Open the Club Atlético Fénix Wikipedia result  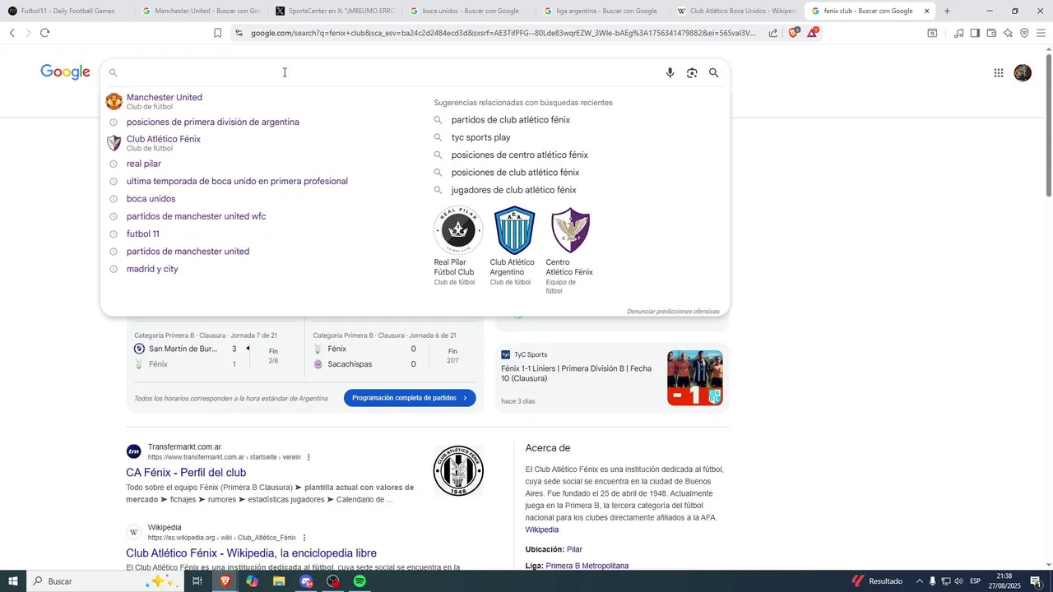tap(251, 553)
